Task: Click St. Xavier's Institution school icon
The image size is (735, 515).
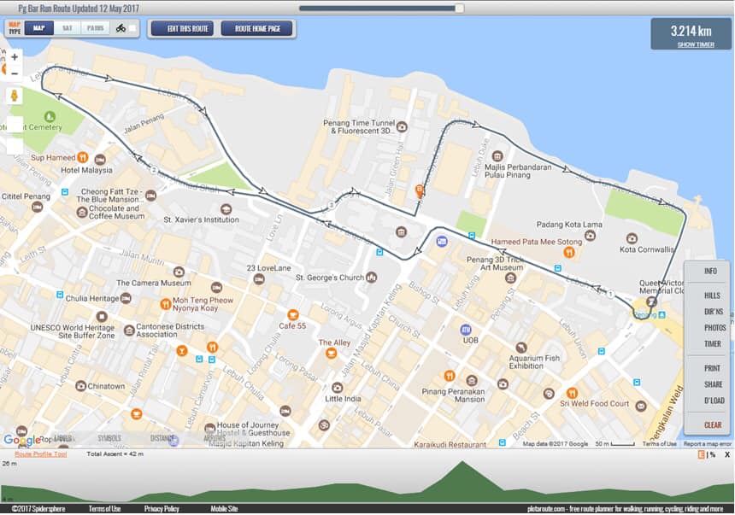Action: 226,209
